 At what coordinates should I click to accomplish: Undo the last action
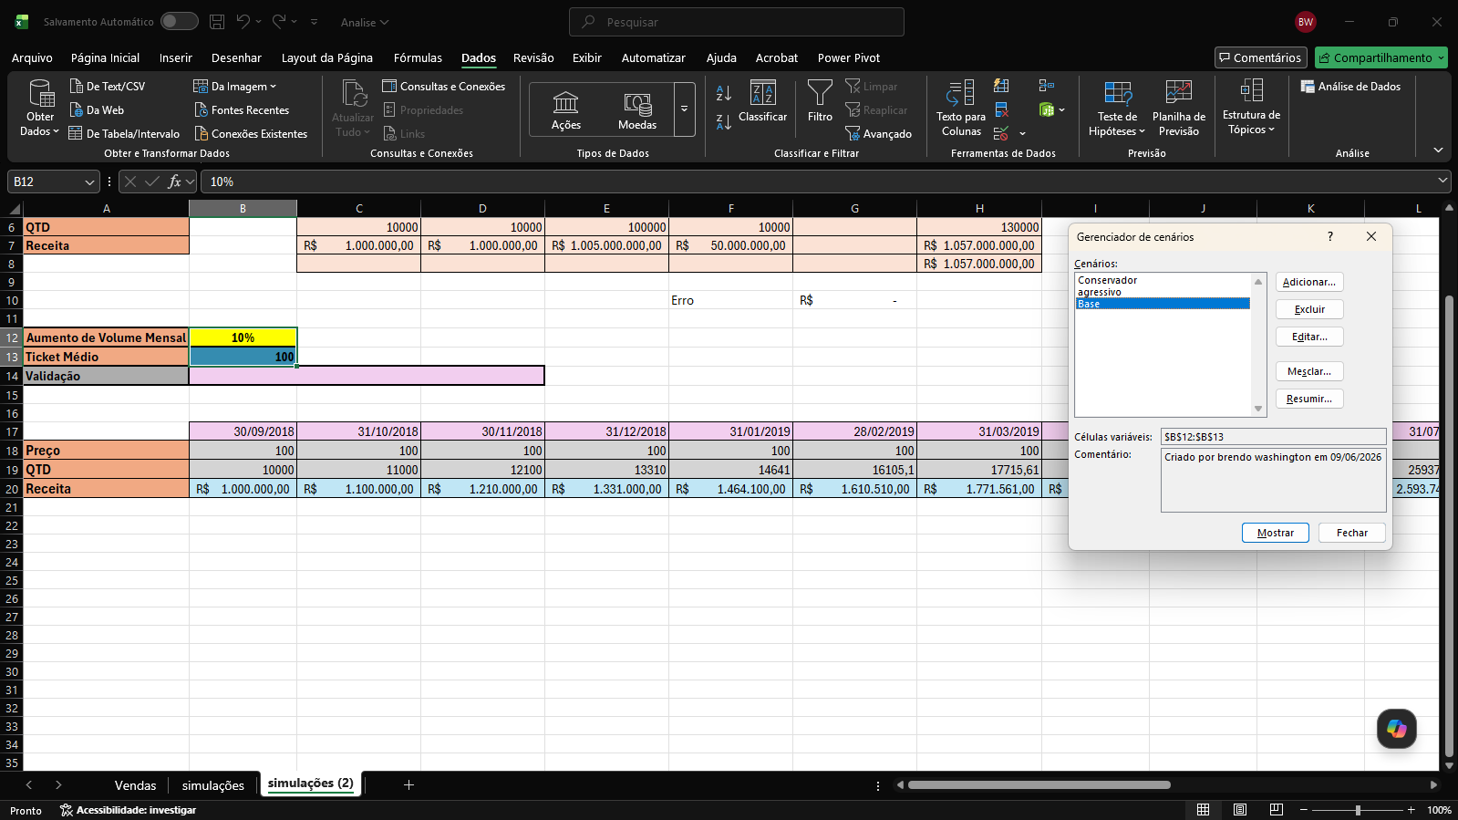(243, 22)
